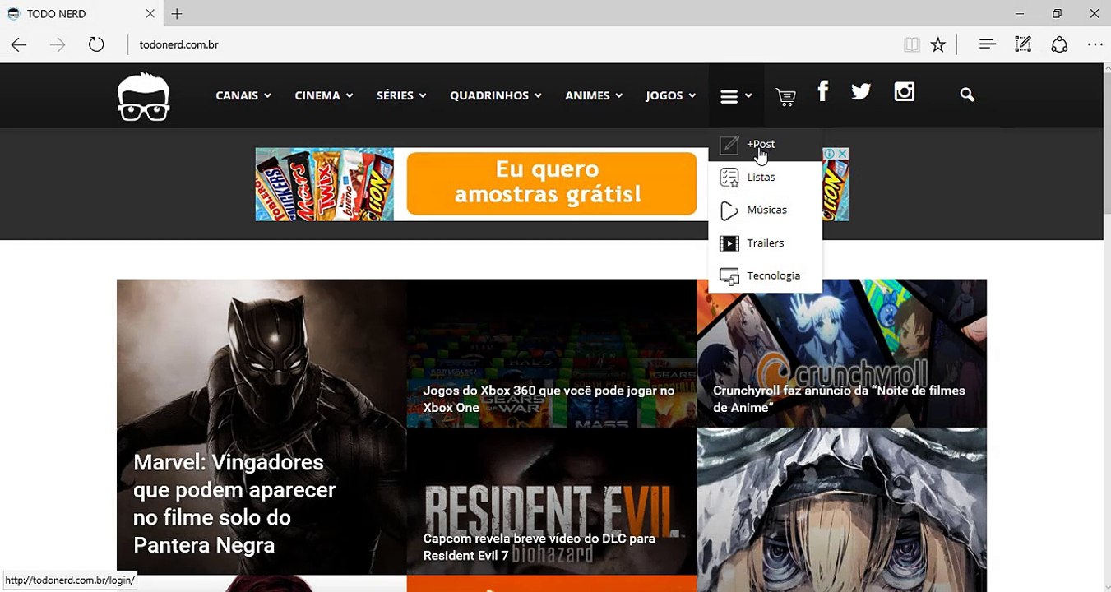Make a Web Note with pen icon
The width and height of the screenshot is (1111, 592).
[x=1023, y=44]
